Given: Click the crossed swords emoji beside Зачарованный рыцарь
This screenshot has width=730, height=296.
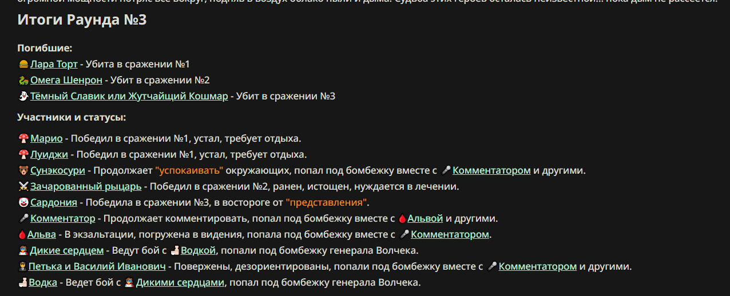Looking at the screenshot, I should pyautogui.click(x=23, y=186).
